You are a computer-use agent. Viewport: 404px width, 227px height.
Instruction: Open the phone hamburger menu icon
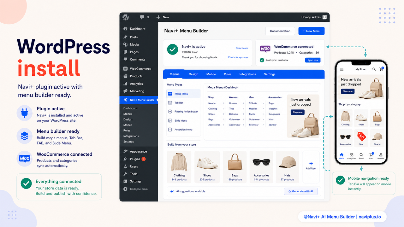point(342,69)
